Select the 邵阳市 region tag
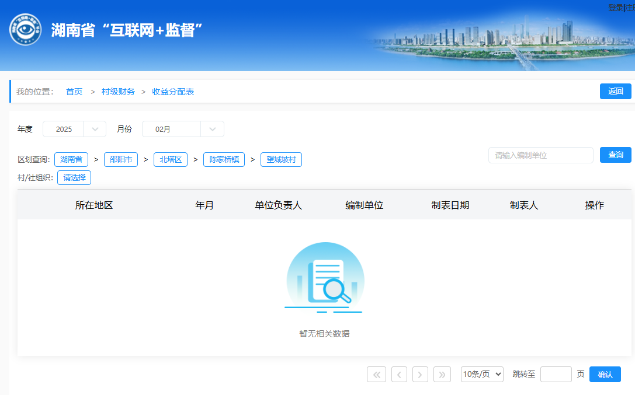The image size is (635, 395). tap(121, 159)
